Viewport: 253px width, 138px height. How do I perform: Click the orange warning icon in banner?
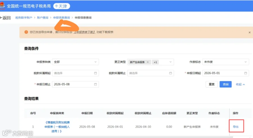point(26,32)
